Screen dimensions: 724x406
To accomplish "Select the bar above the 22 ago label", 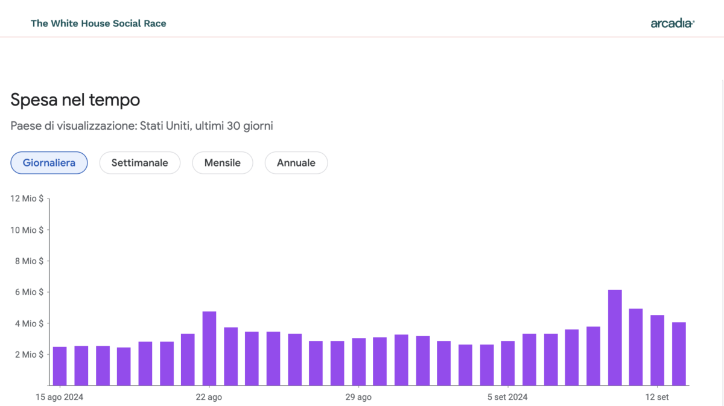I will click(x=209, y=349).
